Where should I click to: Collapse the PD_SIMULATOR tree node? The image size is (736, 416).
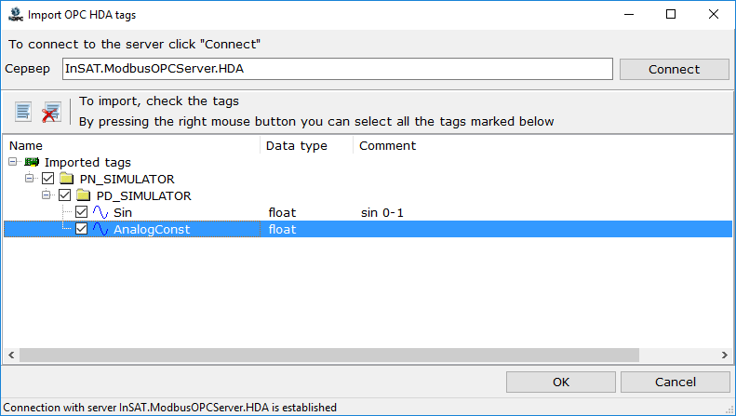click(x=46, y=195)
